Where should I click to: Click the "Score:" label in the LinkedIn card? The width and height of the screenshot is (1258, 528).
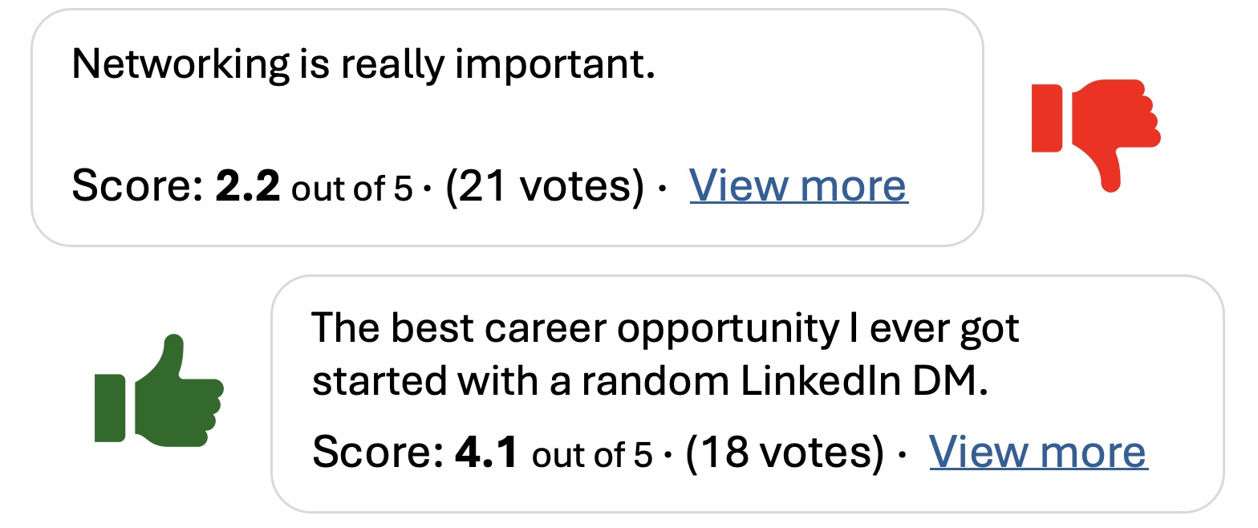click(377, 452)
